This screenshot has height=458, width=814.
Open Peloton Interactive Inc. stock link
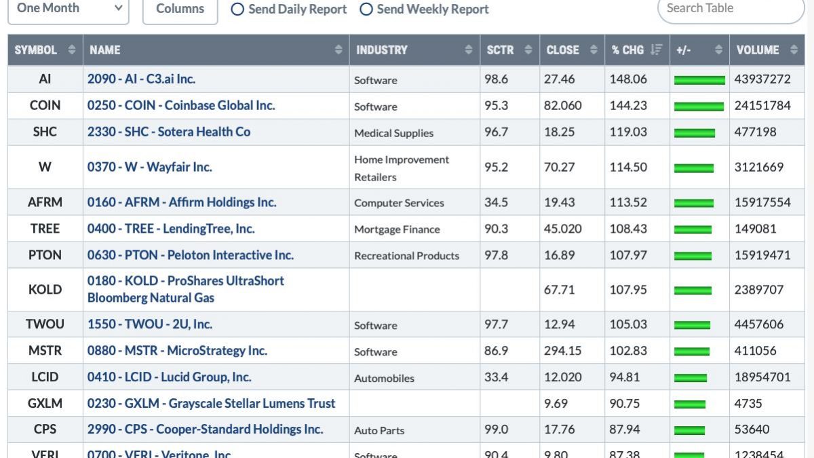point(191,255)
